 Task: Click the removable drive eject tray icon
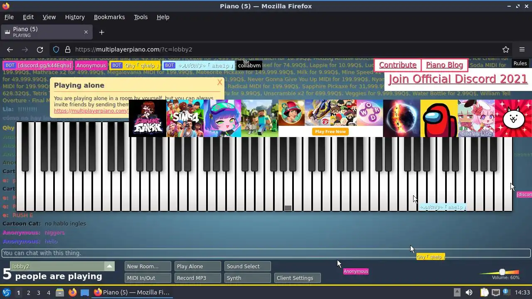tap(457, 292)
